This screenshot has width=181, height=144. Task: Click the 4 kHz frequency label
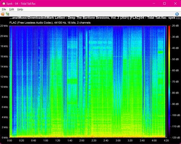[5, 117]
